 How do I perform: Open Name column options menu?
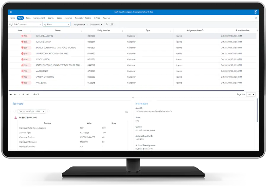[82, 31]
